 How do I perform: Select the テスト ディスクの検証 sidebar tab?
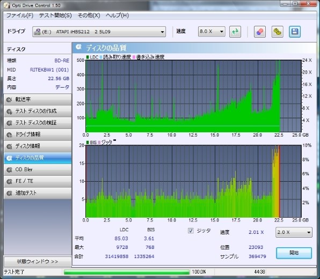coord(38,123)
